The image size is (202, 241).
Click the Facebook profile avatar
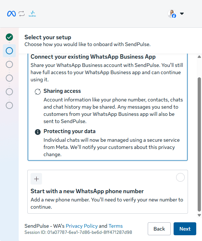click(172, 14)
